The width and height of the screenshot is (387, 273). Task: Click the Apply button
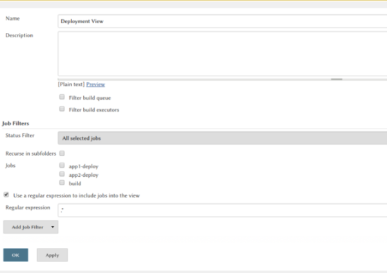[52, 255]
